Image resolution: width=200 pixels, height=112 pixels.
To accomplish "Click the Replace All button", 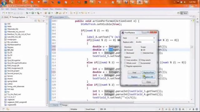I will coord(148,77).
